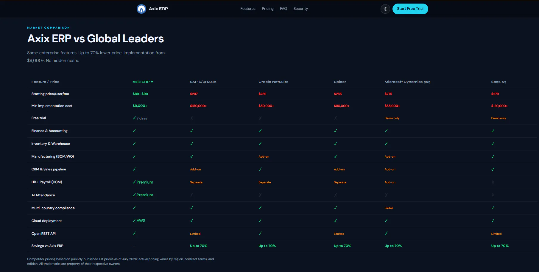
Task: Select the 'Inventory & Warehouse' row label
Action: tap(51, 144)
